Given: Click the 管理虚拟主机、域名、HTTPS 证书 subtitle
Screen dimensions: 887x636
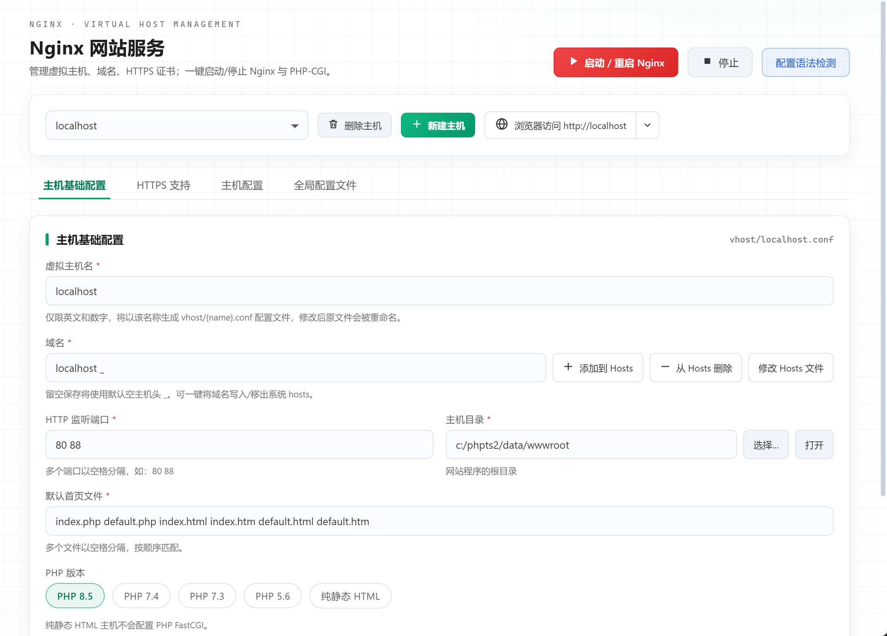Looking at the screenshot, I should click(x=180, y=71).
